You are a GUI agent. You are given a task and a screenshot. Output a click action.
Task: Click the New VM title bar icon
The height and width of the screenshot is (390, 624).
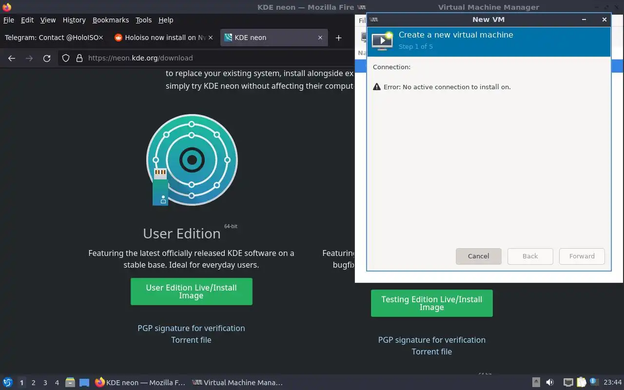click(374, 19)
